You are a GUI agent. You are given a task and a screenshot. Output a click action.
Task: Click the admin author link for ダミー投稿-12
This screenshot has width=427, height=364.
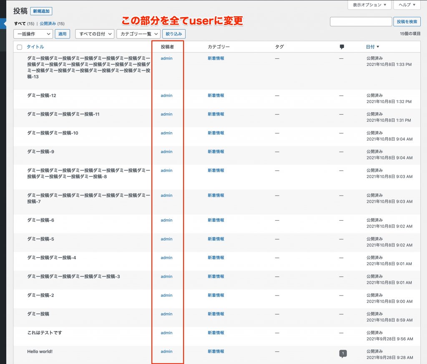pyautogui.click(x=166, y=95)
